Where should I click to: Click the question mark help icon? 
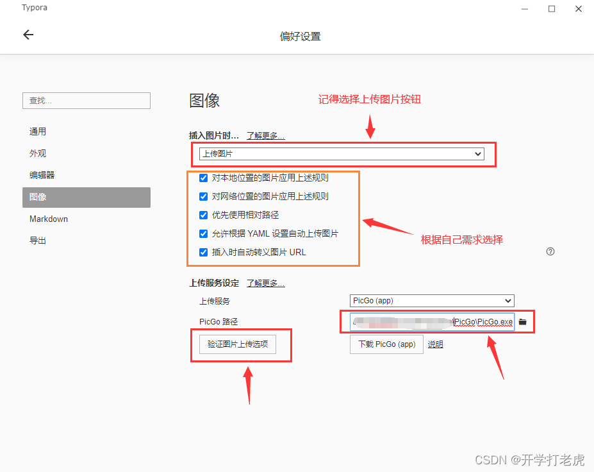click(550, 251)
